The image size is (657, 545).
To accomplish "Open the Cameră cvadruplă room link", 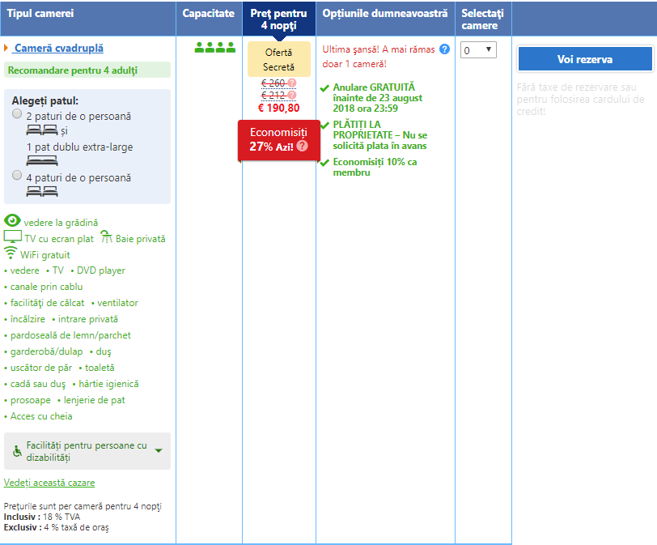I will coord(59,49).
